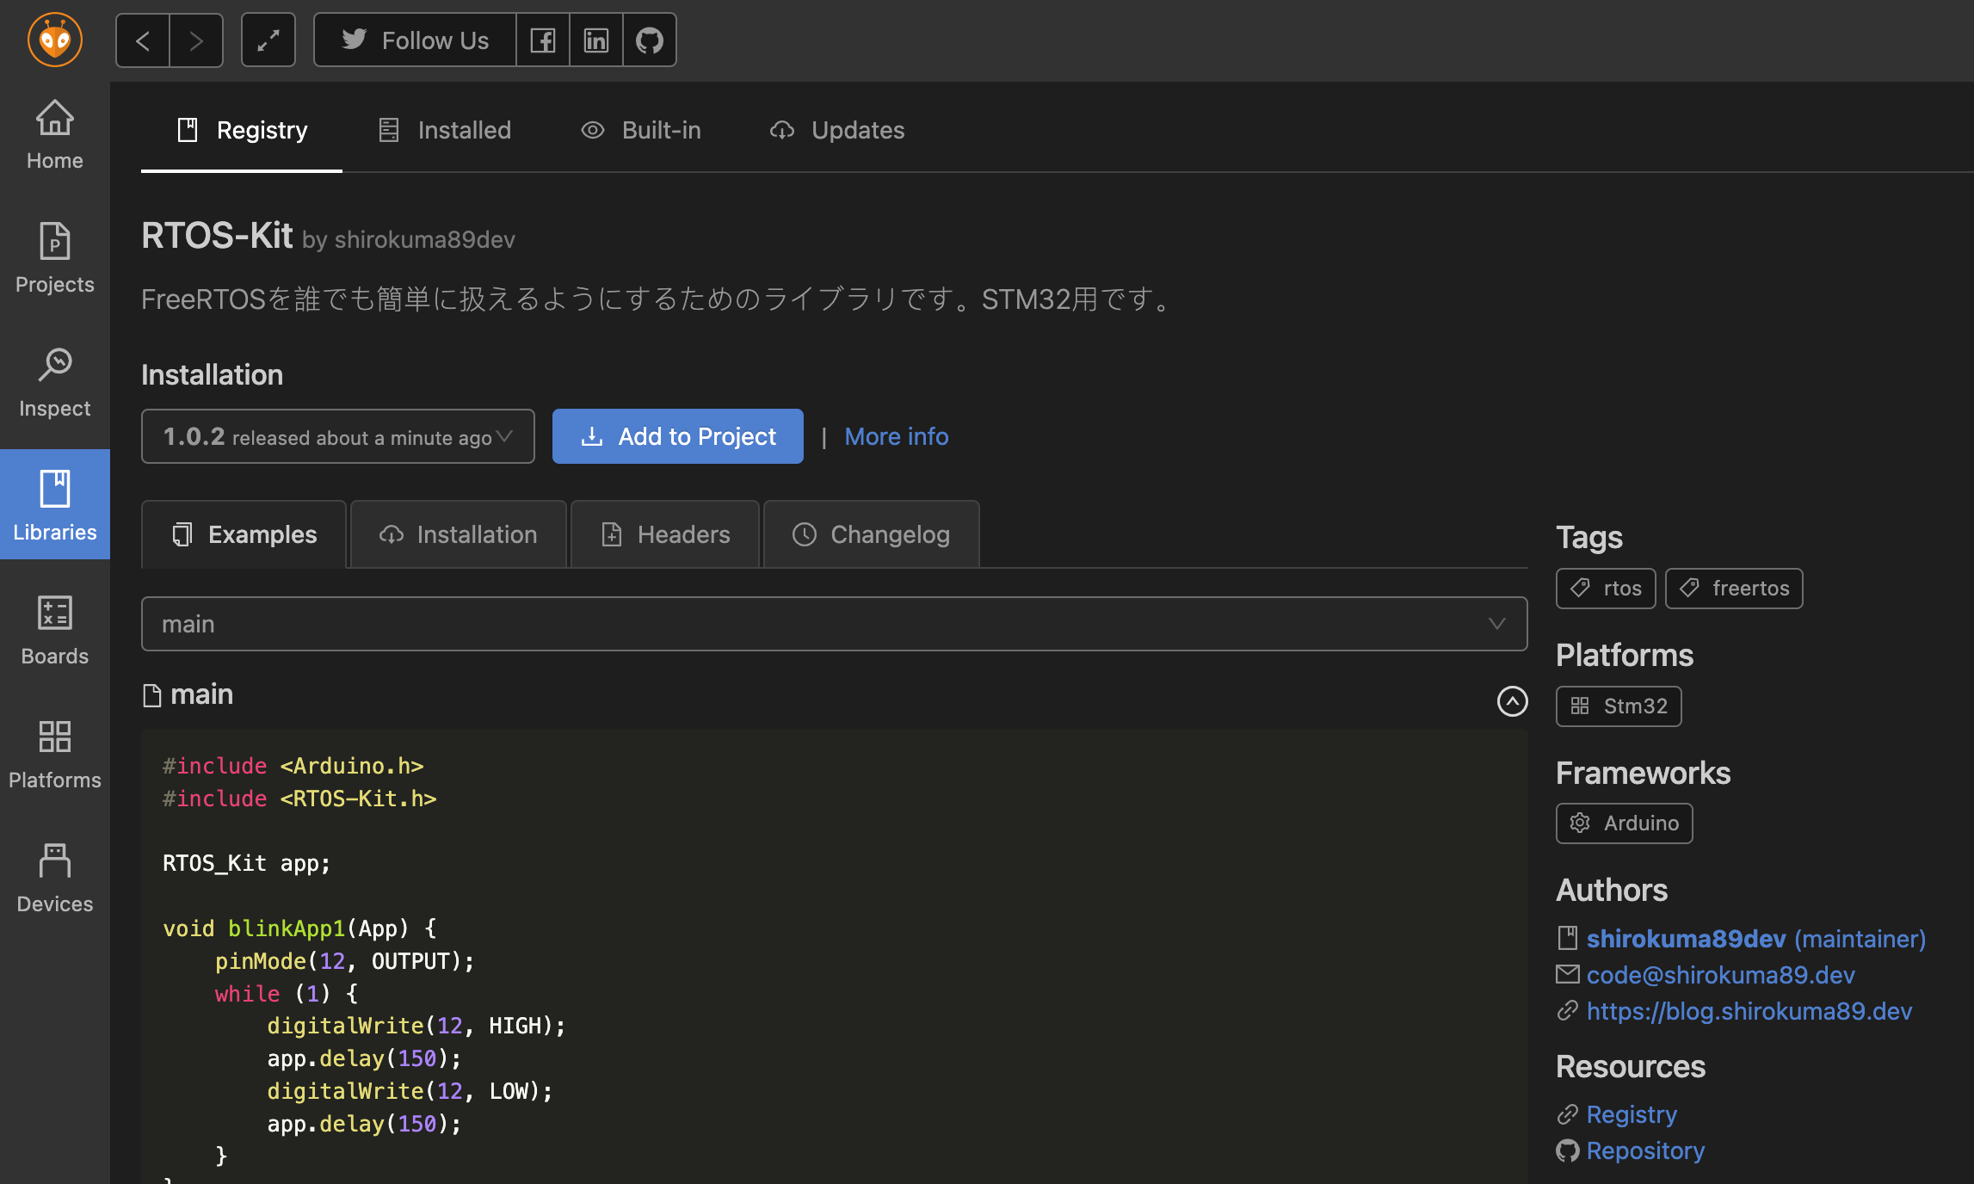Open the version selector dropdown
Viewport: 1974px width, 1184px height.
point(337,436)
